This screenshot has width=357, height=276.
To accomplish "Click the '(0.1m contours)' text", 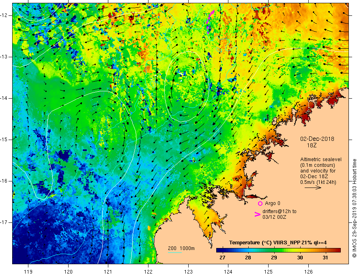I will [x=318, y=165].
